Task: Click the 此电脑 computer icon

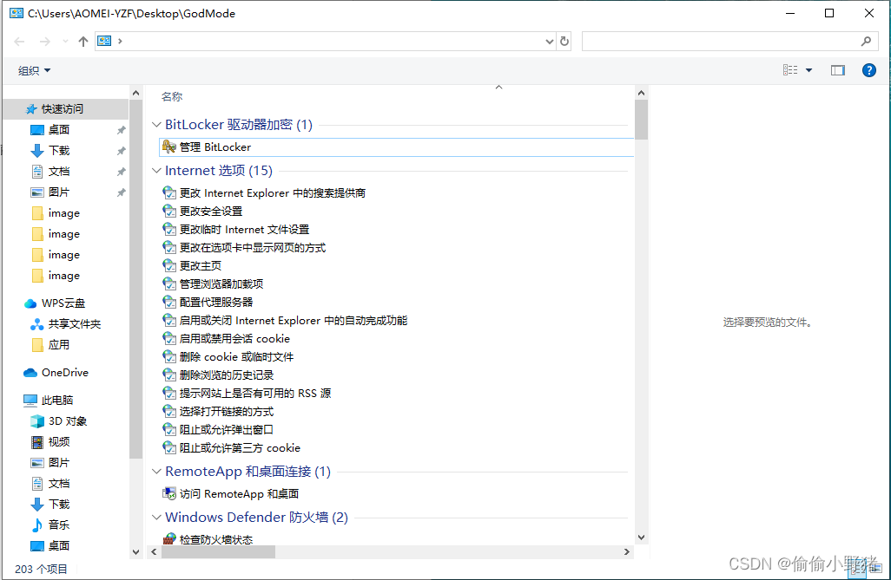Action: pyautogui.click(x=30, y=401)
